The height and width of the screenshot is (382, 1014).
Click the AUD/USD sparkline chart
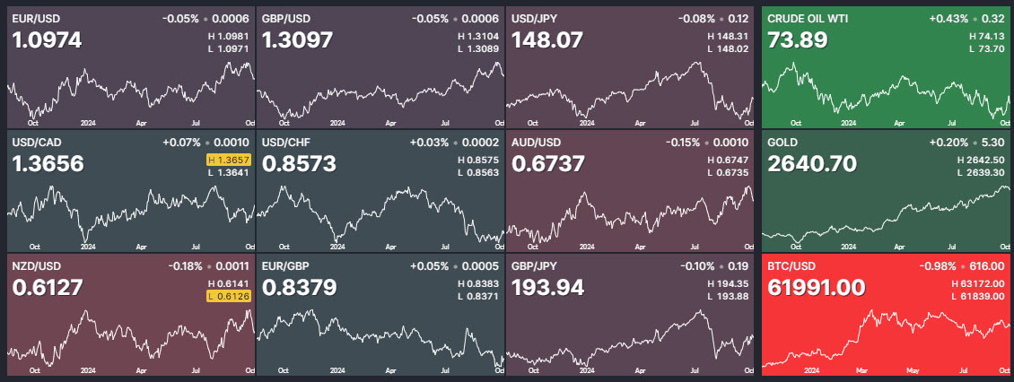coord(628,215)
